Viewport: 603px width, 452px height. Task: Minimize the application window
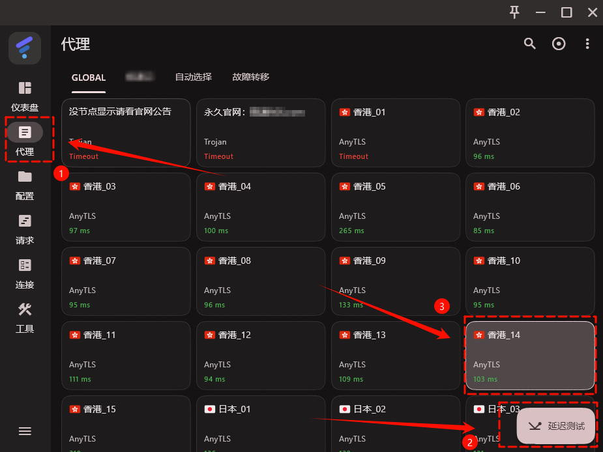[540, 12]
